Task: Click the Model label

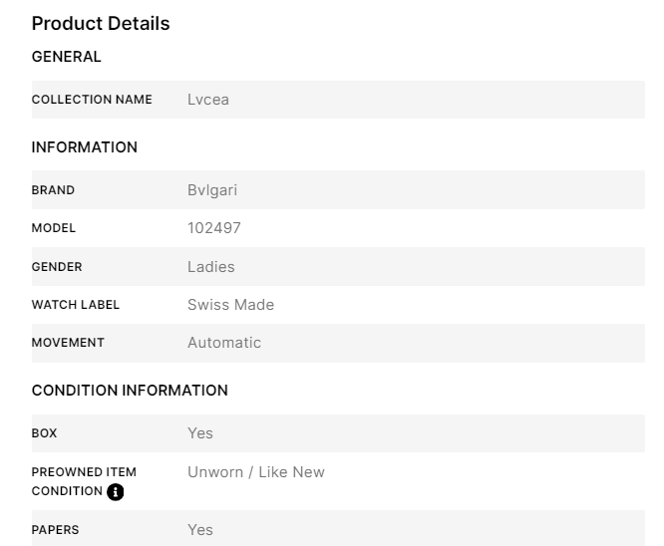Action: point(54,228)
